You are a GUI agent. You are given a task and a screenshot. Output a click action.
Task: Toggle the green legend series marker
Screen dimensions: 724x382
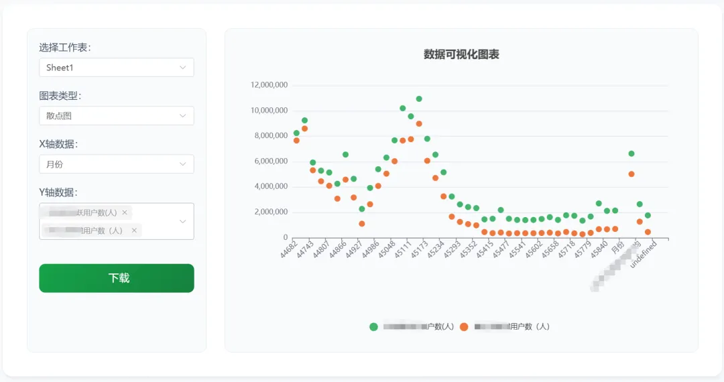[373, 327]
